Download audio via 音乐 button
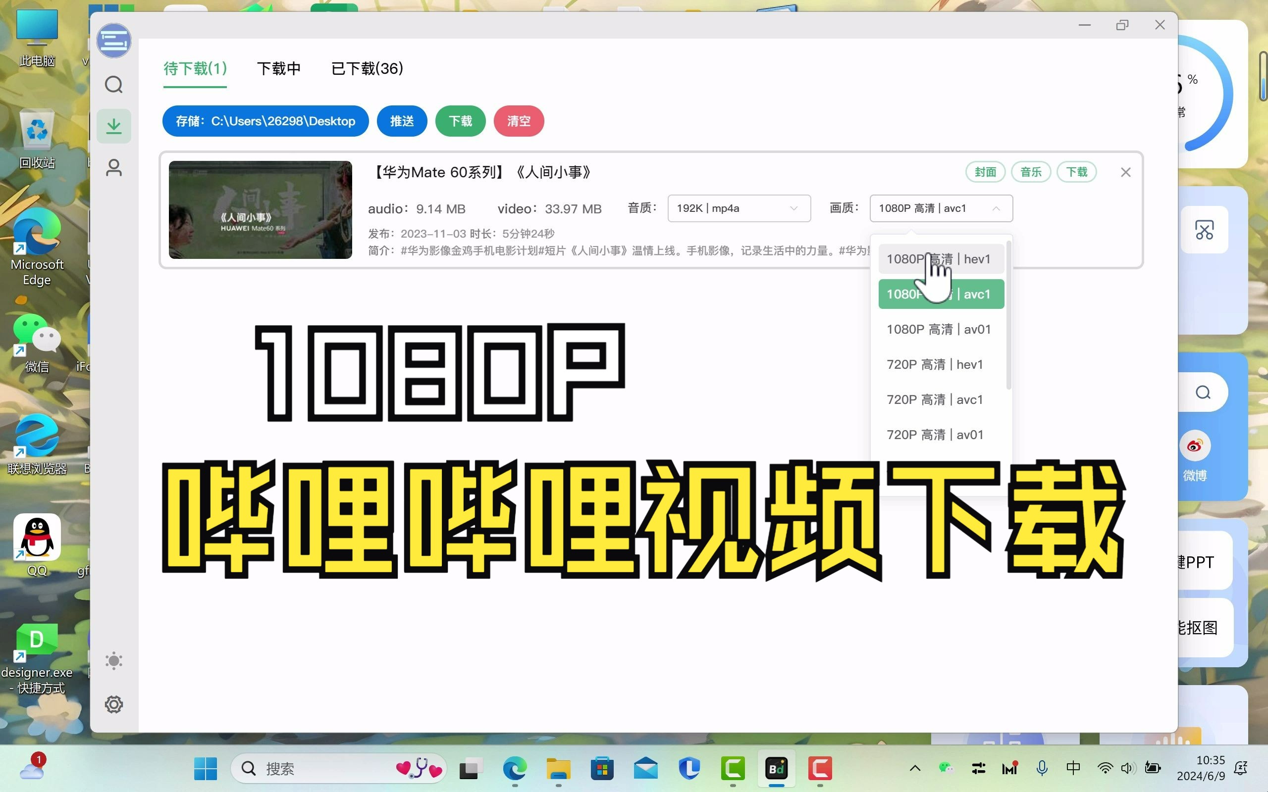The height and width of the screenshot is (792, 1268). [x=1031, y=172]
